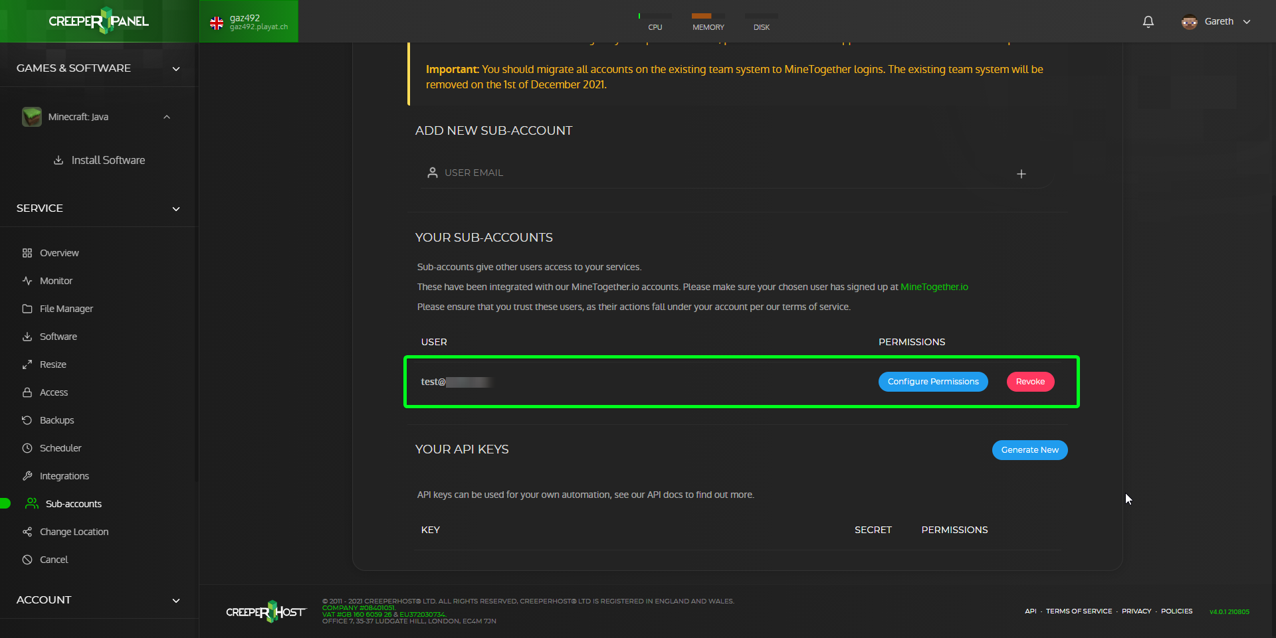Collapse the Minecraft: Java group
1276x638 pixels.
click(x=167, y=117)
